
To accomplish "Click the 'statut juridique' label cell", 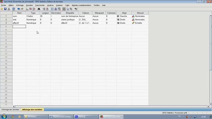I will (x=70, y=20).
